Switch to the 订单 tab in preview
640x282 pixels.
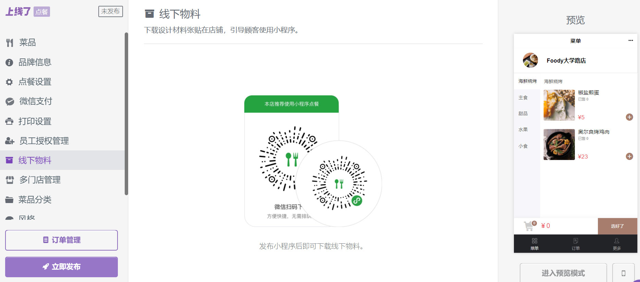575,244
